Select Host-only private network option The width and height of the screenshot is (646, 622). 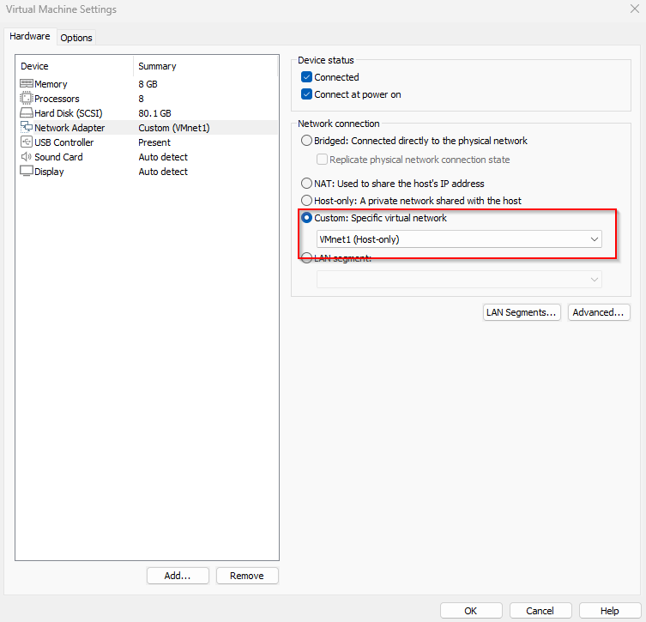pyautogui.click(x=307, y=201)
